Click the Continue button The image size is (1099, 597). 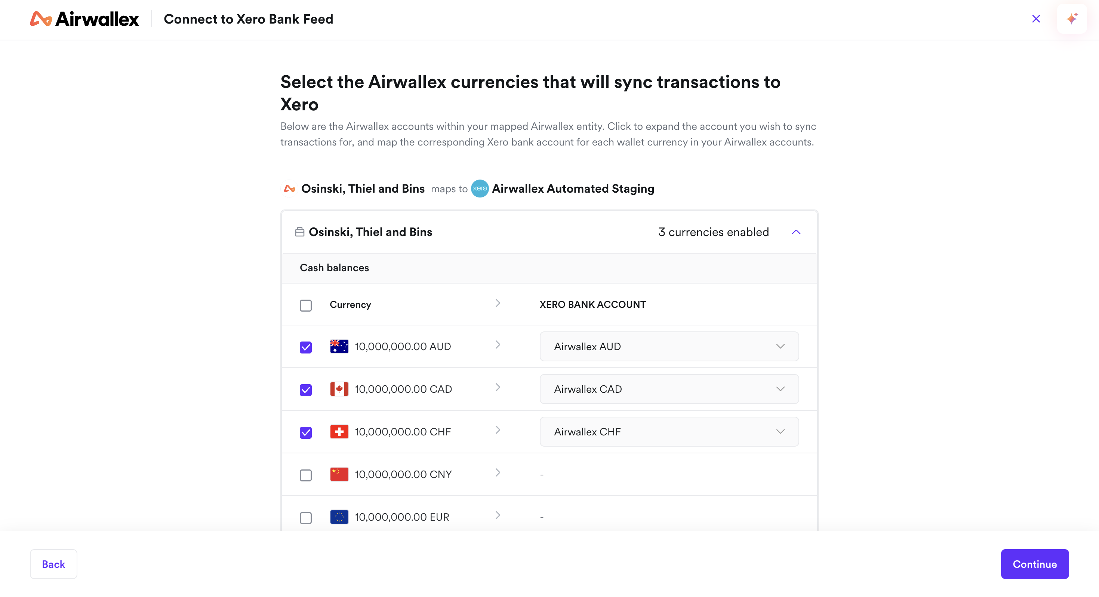(x=1035, y=564)
